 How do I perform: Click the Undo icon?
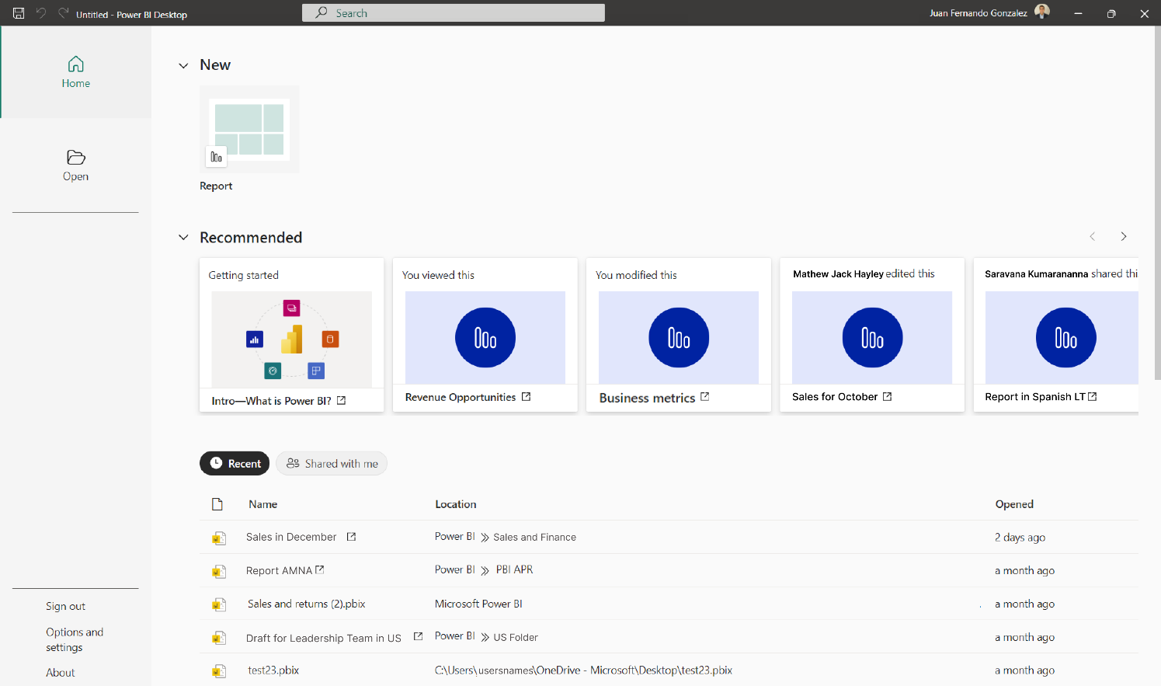point(41,12)
